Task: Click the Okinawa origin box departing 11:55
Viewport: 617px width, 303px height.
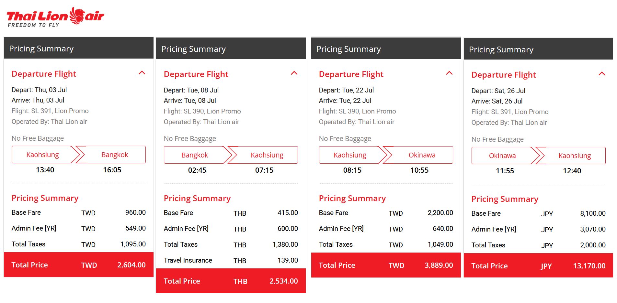Action: pyautogui.click(x=502, y=156)
